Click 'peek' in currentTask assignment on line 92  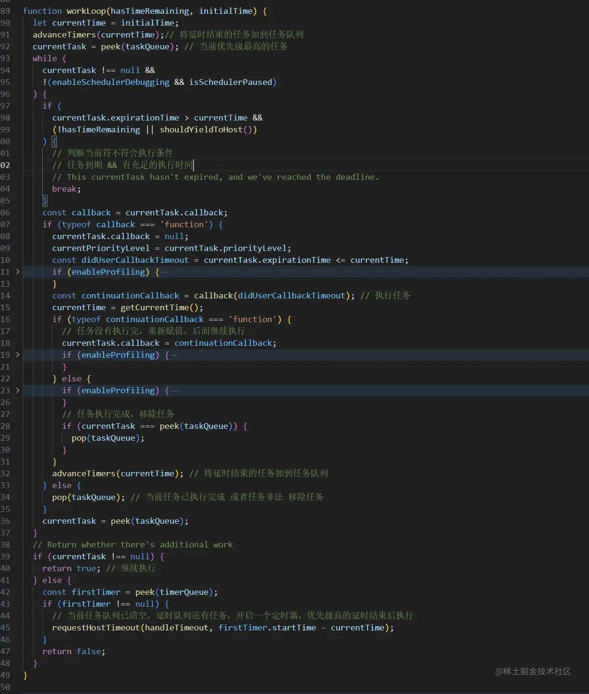(x=110, y=46)
